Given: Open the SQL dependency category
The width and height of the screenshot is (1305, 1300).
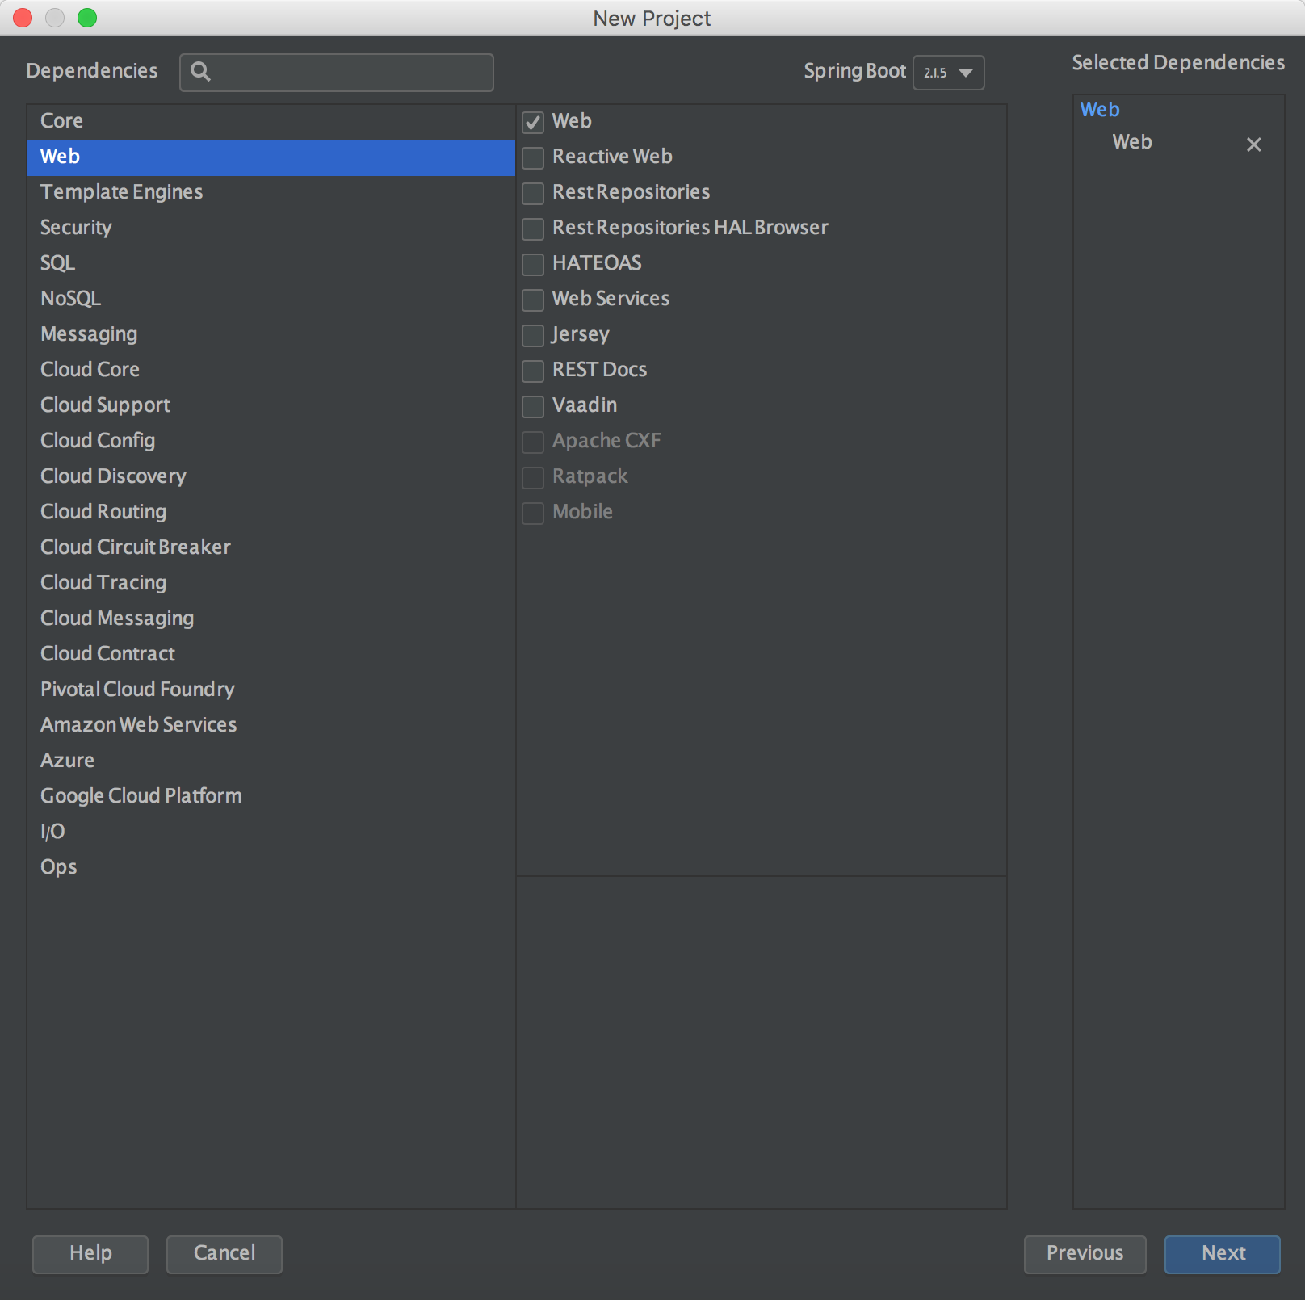Looking at the screenshot, I should tap(57, 262).
